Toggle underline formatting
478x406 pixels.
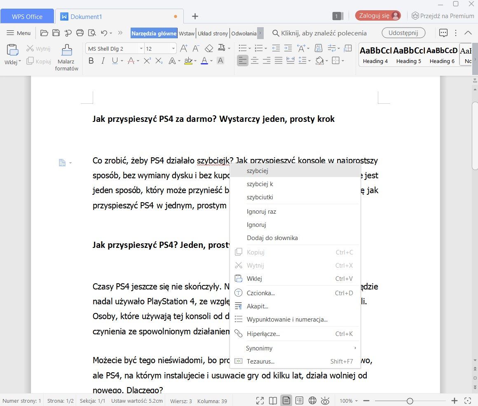tap(115, 61)
